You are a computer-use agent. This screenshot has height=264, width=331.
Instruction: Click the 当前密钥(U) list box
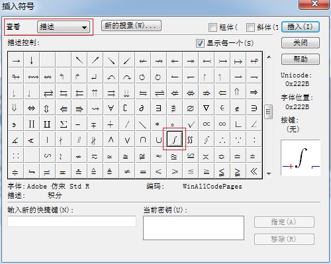193,228
